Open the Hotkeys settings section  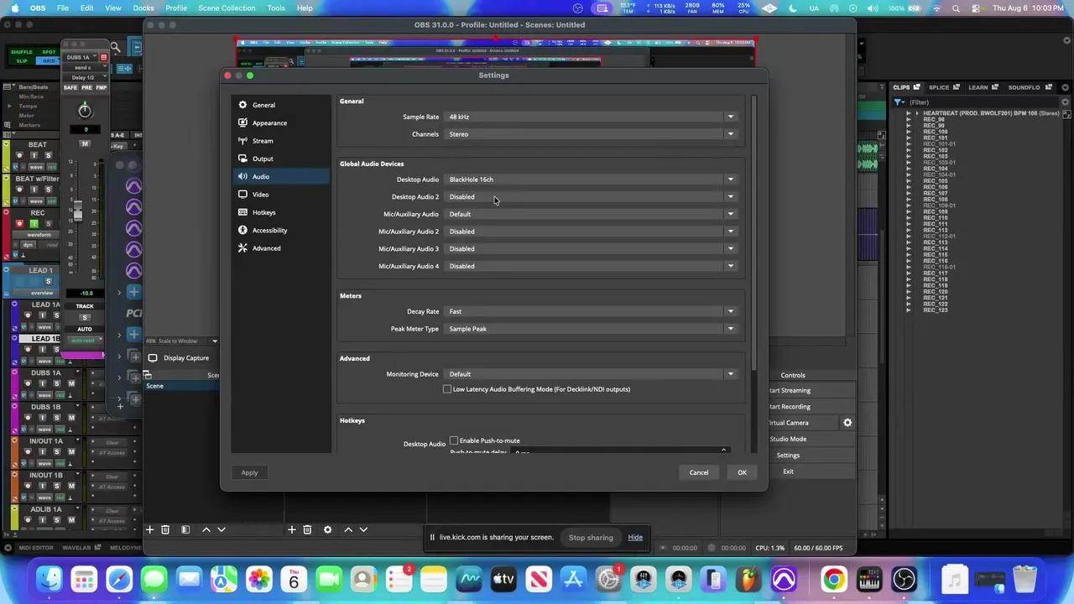[x=281, y=212]
